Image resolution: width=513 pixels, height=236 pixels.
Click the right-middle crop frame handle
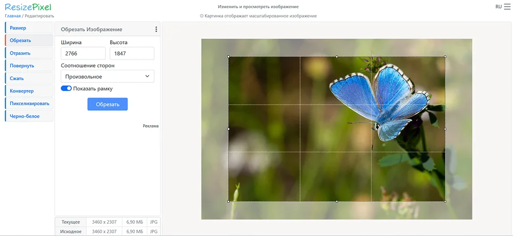445,129
